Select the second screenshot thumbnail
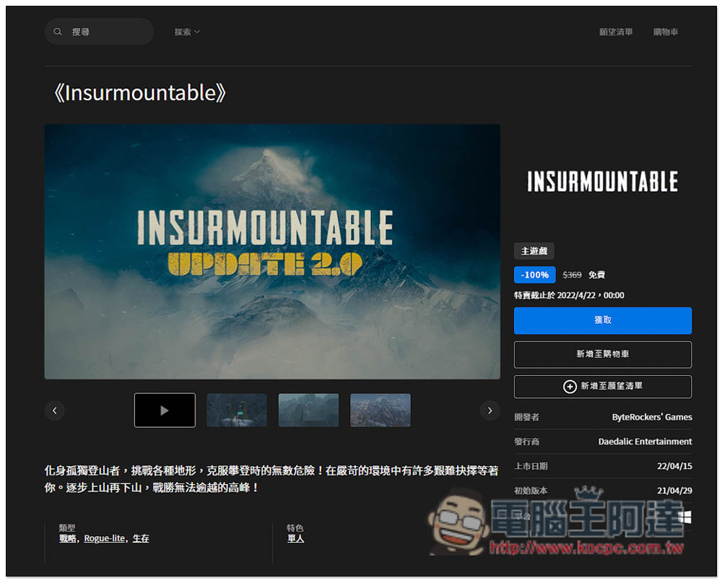Viewport: 722px width, 583px height. [237, 410]
